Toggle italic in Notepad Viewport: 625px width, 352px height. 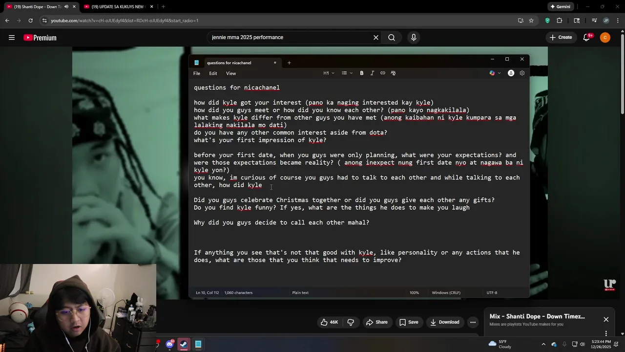coord(372,73)
